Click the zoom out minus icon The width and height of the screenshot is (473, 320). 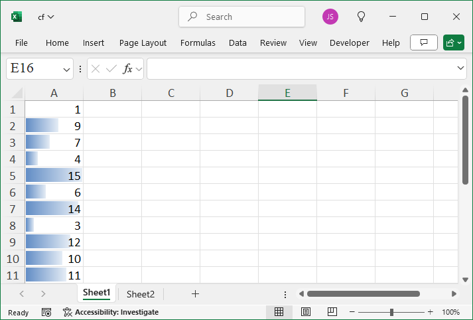352,312
